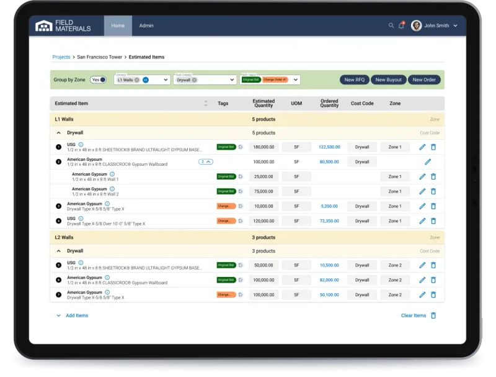This screenshot has height=377, width=496.
Task: Switch to the Admin tab
Action: (x=146, y=25)
